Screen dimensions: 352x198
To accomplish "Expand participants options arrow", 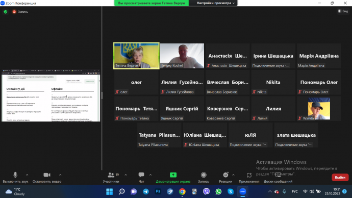I will click(125, 175).
